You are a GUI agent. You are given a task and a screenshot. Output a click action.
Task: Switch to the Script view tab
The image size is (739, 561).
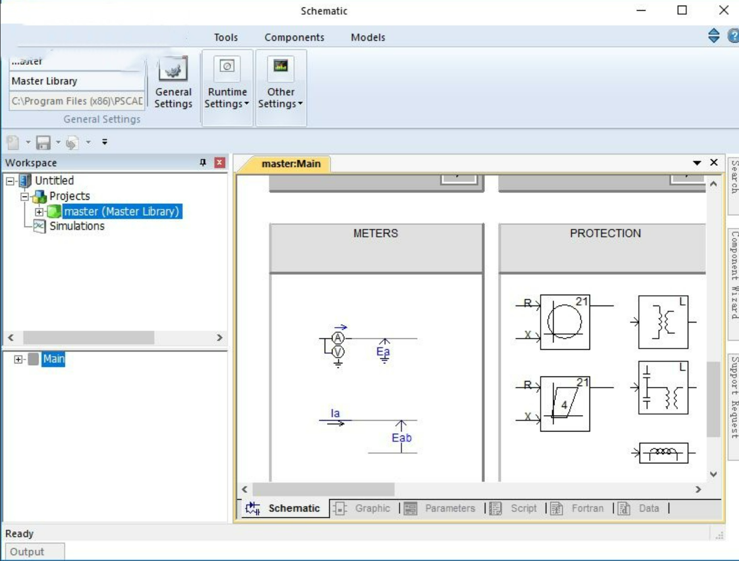(x=514, y=508)
